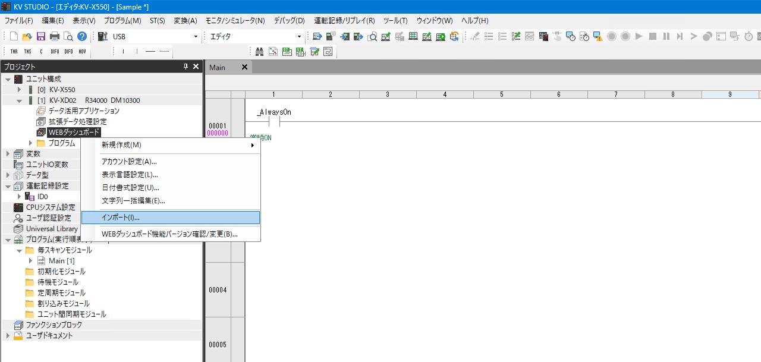Insert a DIFU instruction from toolbar
This screenshot has height=362, width=761.
tap(55, 52)
